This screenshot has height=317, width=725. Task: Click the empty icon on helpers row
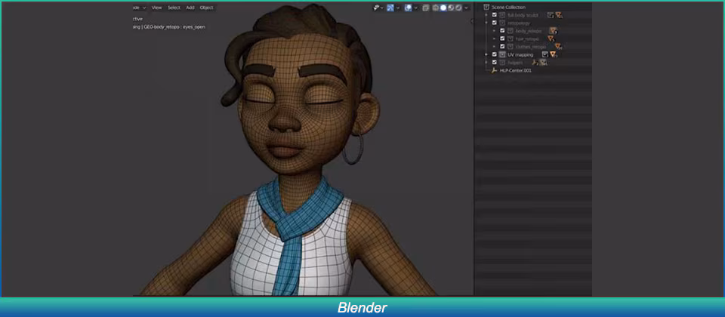point(535,63)
